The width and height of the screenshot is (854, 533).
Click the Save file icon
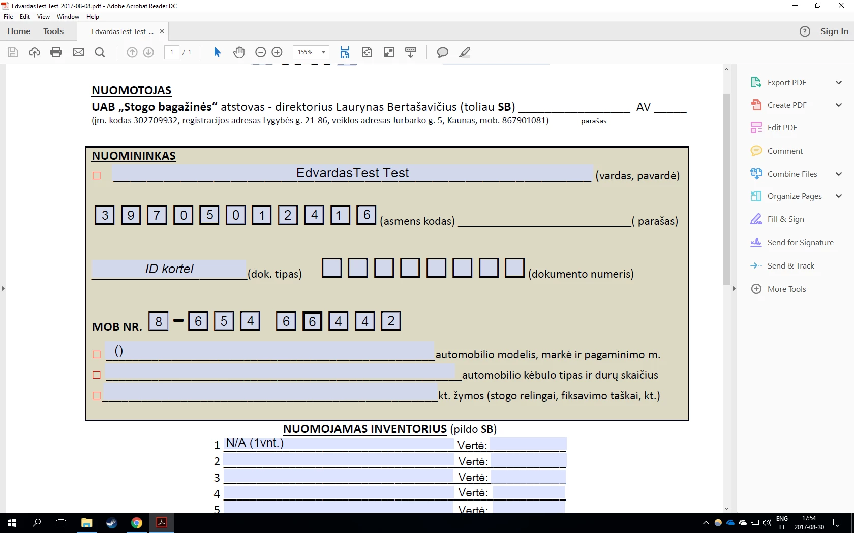point(13,52)
